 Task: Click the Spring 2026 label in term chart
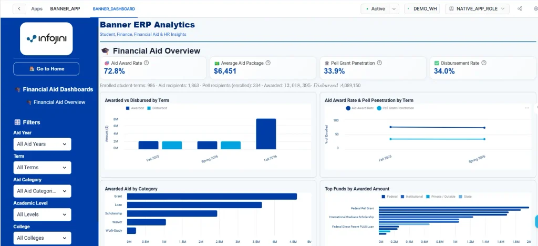210,159
